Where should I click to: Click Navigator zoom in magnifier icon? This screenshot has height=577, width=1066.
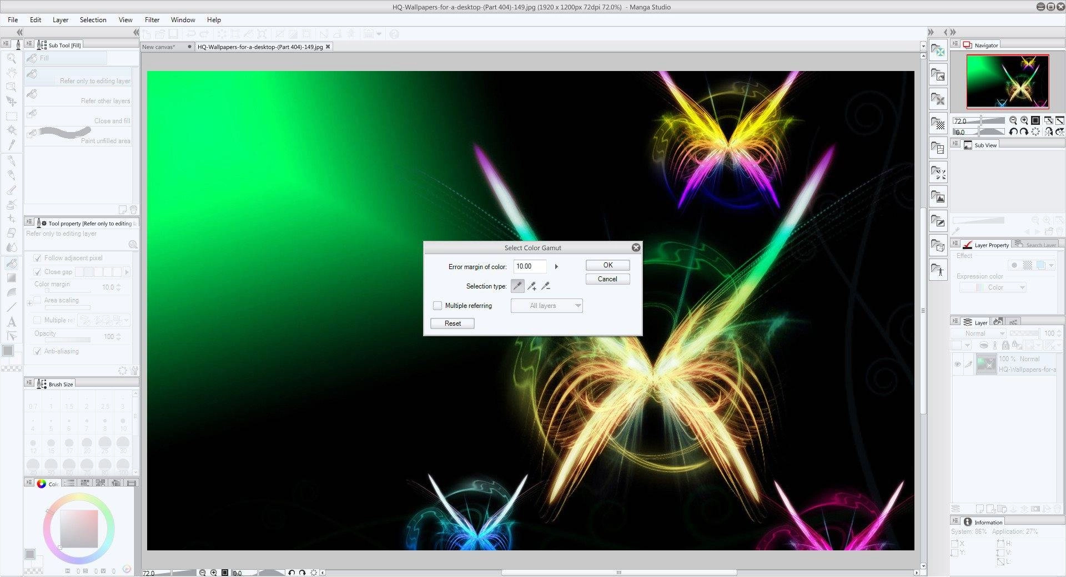coord(1024,120)
